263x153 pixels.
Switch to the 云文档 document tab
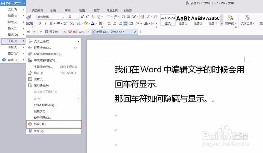53,32
